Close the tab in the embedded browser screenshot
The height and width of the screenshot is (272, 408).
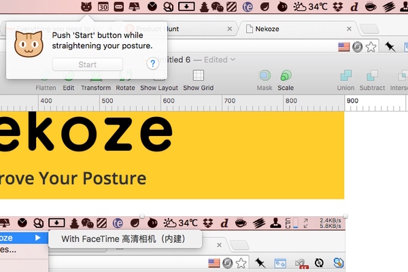pyautogui.click(x=220, y=245)
